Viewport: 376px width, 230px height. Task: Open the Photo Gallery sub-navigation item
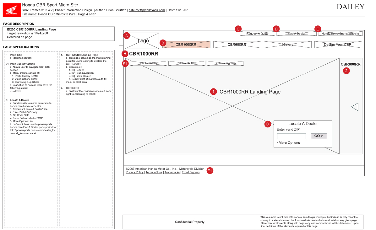tap(149, 63)
